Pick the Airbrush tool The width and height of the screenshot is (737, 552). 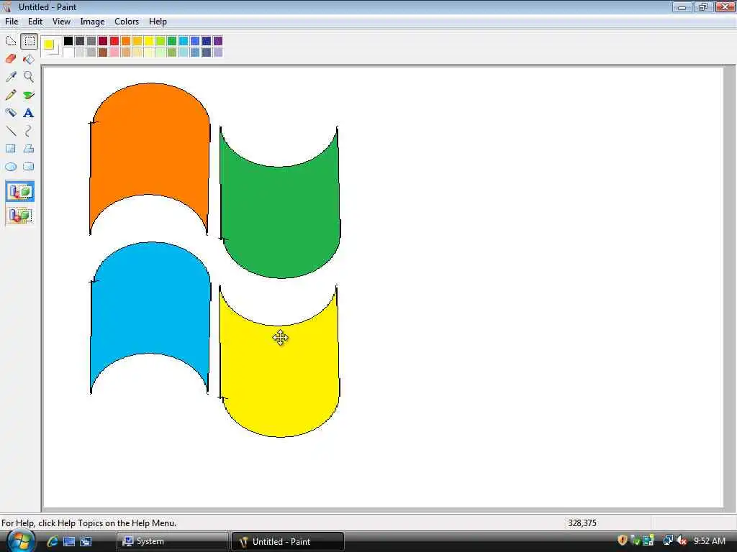[x=11, y=113]
